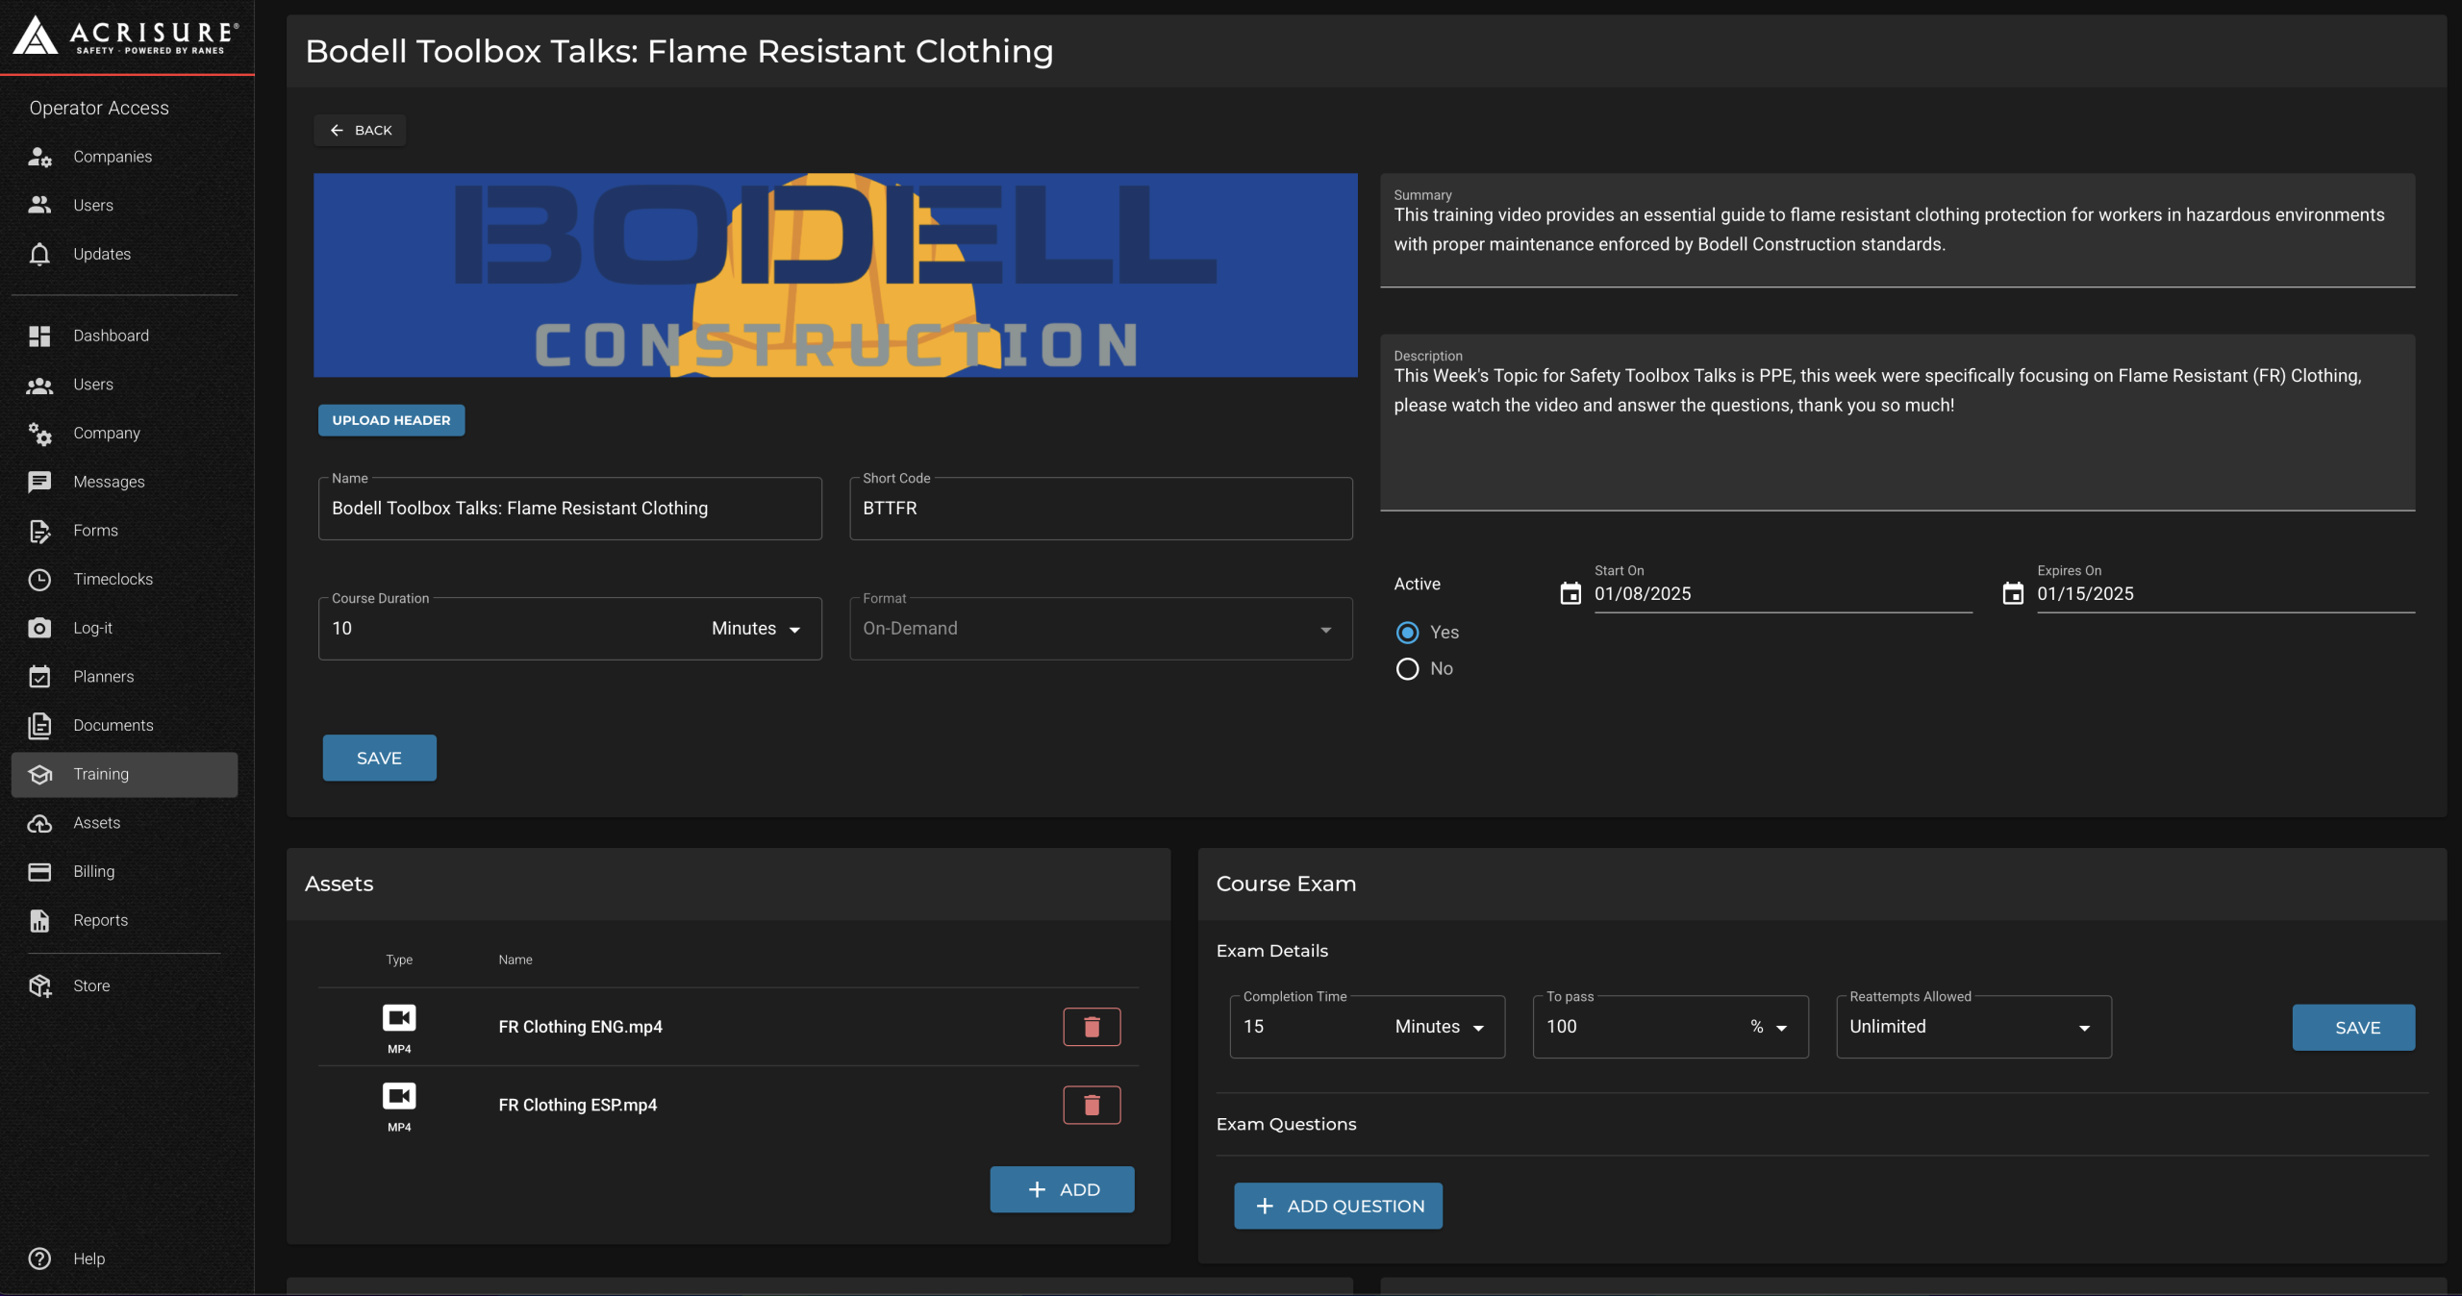2462x1296 pixels.
Task: Set Active to No
Action: 1407,668
